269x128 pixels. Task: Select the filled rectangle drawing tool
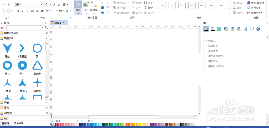pyautogui.click(x=102, y=8)
